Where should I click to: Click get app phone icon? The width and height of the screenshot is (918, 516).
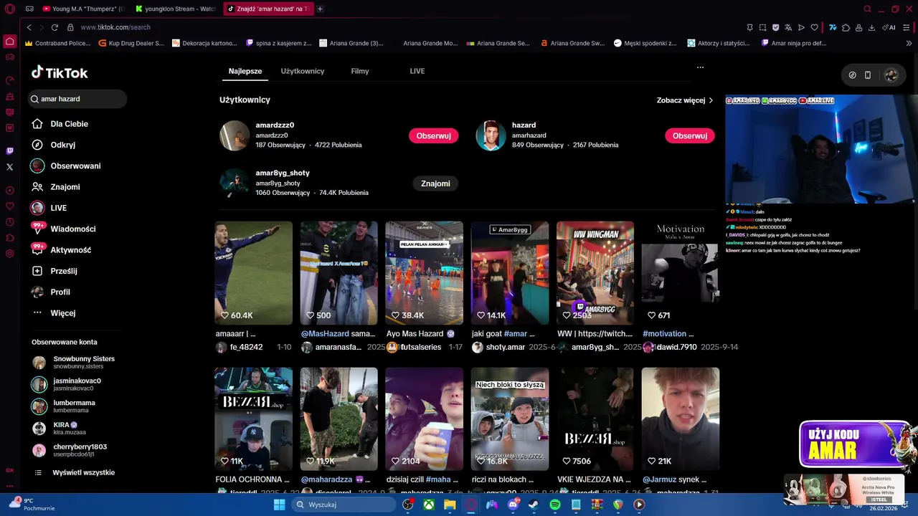click(x=867, y=75)
